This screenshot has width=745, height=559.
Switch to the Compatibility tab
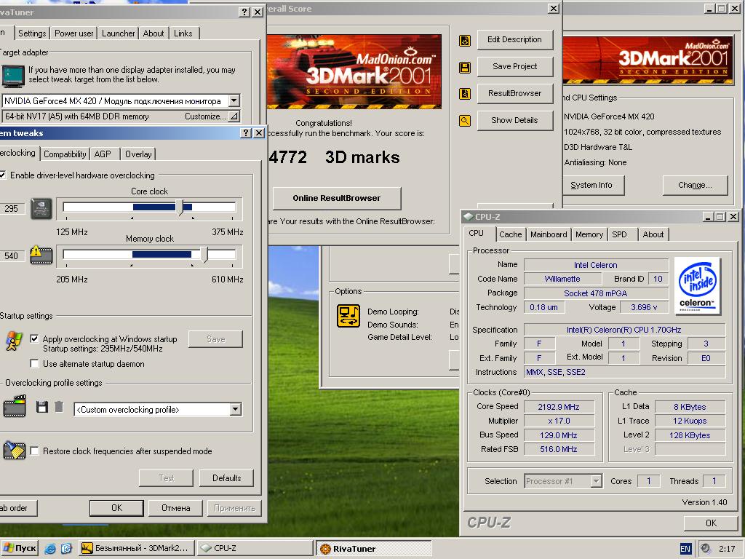point(65,154)
